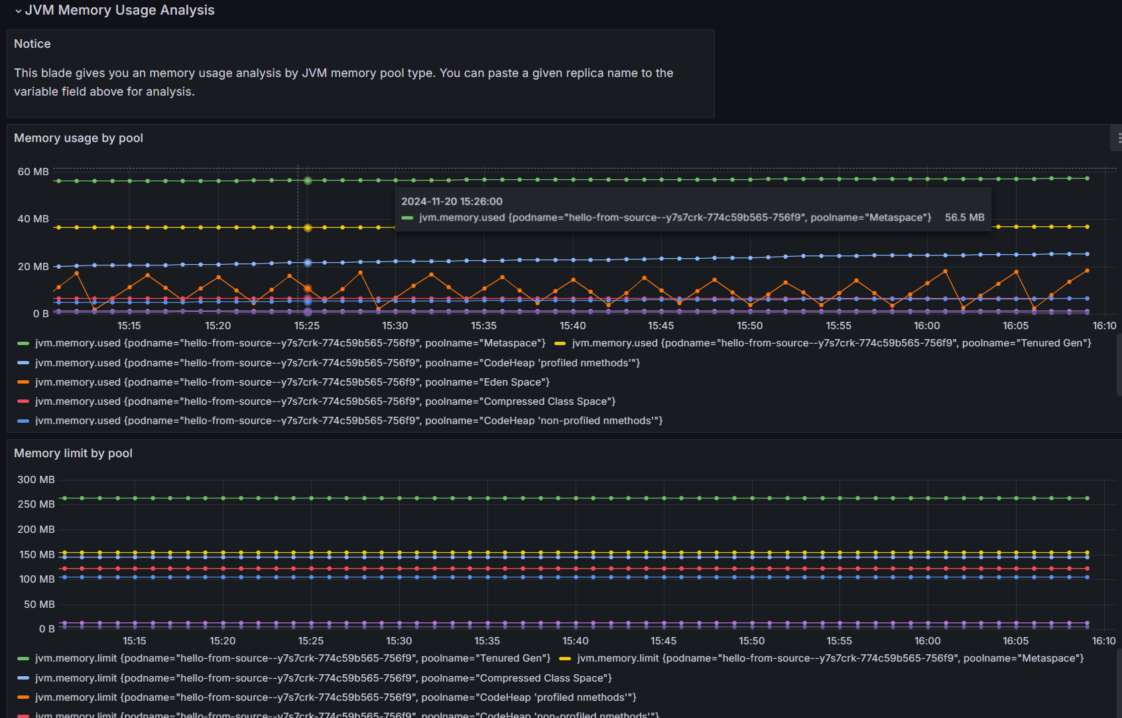Click the red Compressed Class Space legend dash icon

pyautogui.click(x=22, y=401)
